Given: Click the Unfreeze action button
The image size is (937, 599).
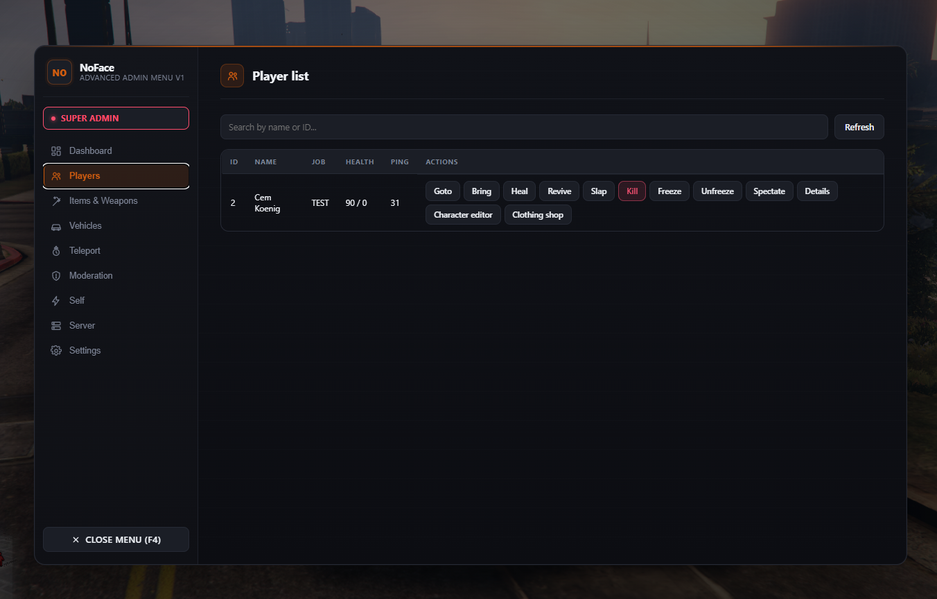Looking at the screenshot, I should coord(717,191).
